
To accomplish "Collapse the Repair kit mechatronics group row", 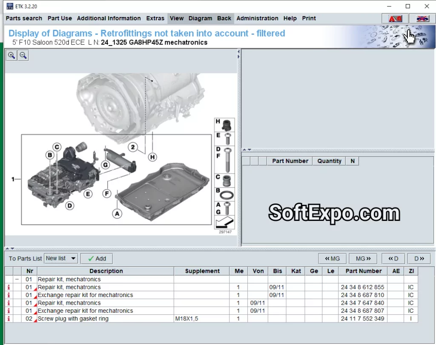I will 17,280.
